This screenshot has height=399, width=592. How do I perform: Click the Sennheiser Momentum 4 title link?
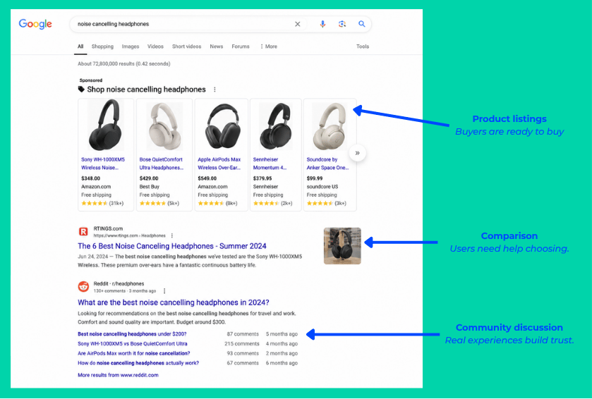coord(270,164)
